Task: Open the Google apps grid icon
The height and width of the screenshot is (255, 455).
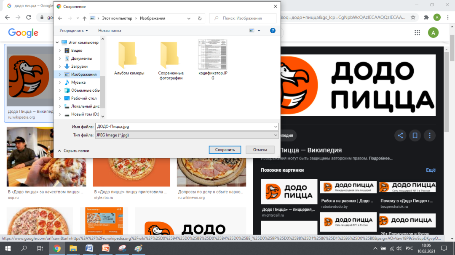Action: coord(417,33)
